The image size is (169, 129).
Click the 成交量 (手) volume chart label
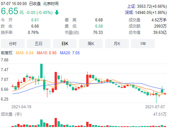click(x=11, y=114)
